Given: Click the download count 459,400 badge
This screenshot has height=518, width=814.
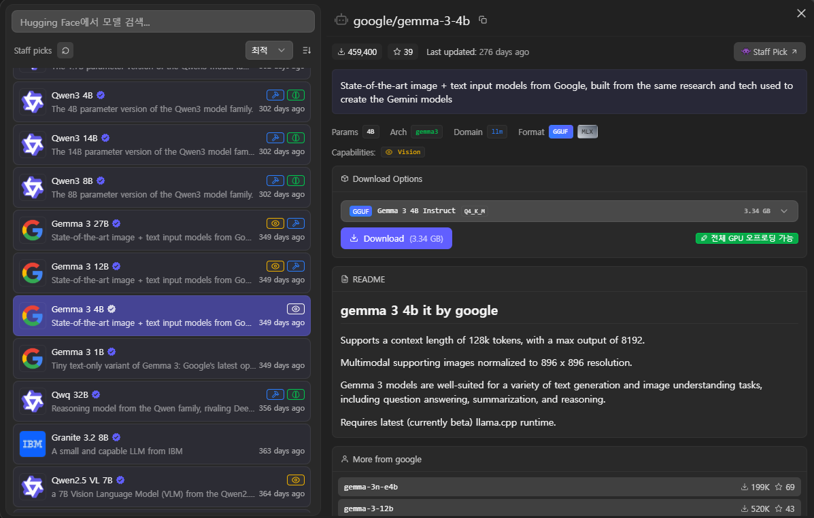Looking at the screenshot, I should [357, 52].
